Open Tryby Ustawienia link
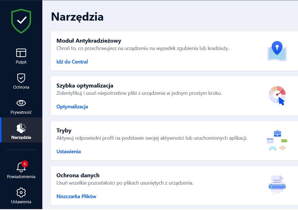This screenshot has width=298, height=210. pos(69,152)
